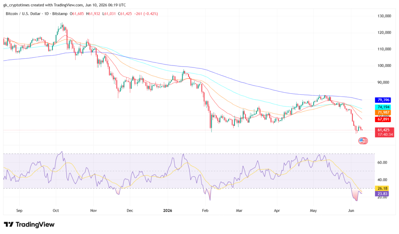Click the countdown timer 17:40:34
Screen dimensions: 399x234
click(385, 135)
